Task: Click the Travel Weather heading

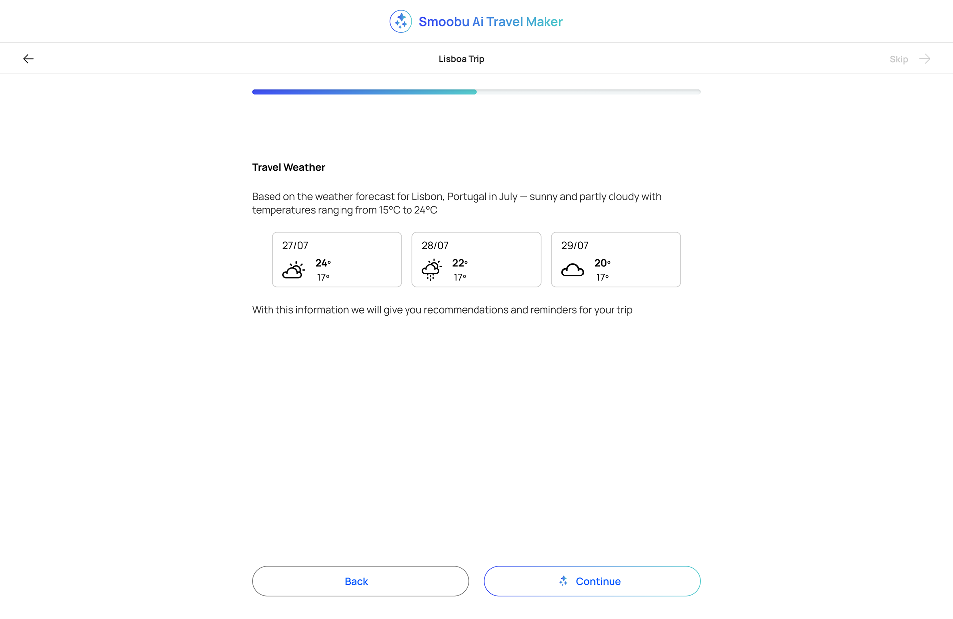Action: (288, 167)
